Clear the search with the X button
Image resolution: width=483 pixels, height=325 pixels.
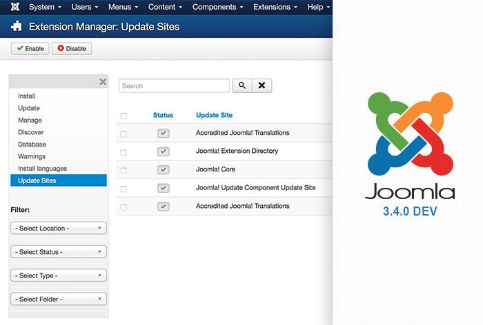pos(262,85)
